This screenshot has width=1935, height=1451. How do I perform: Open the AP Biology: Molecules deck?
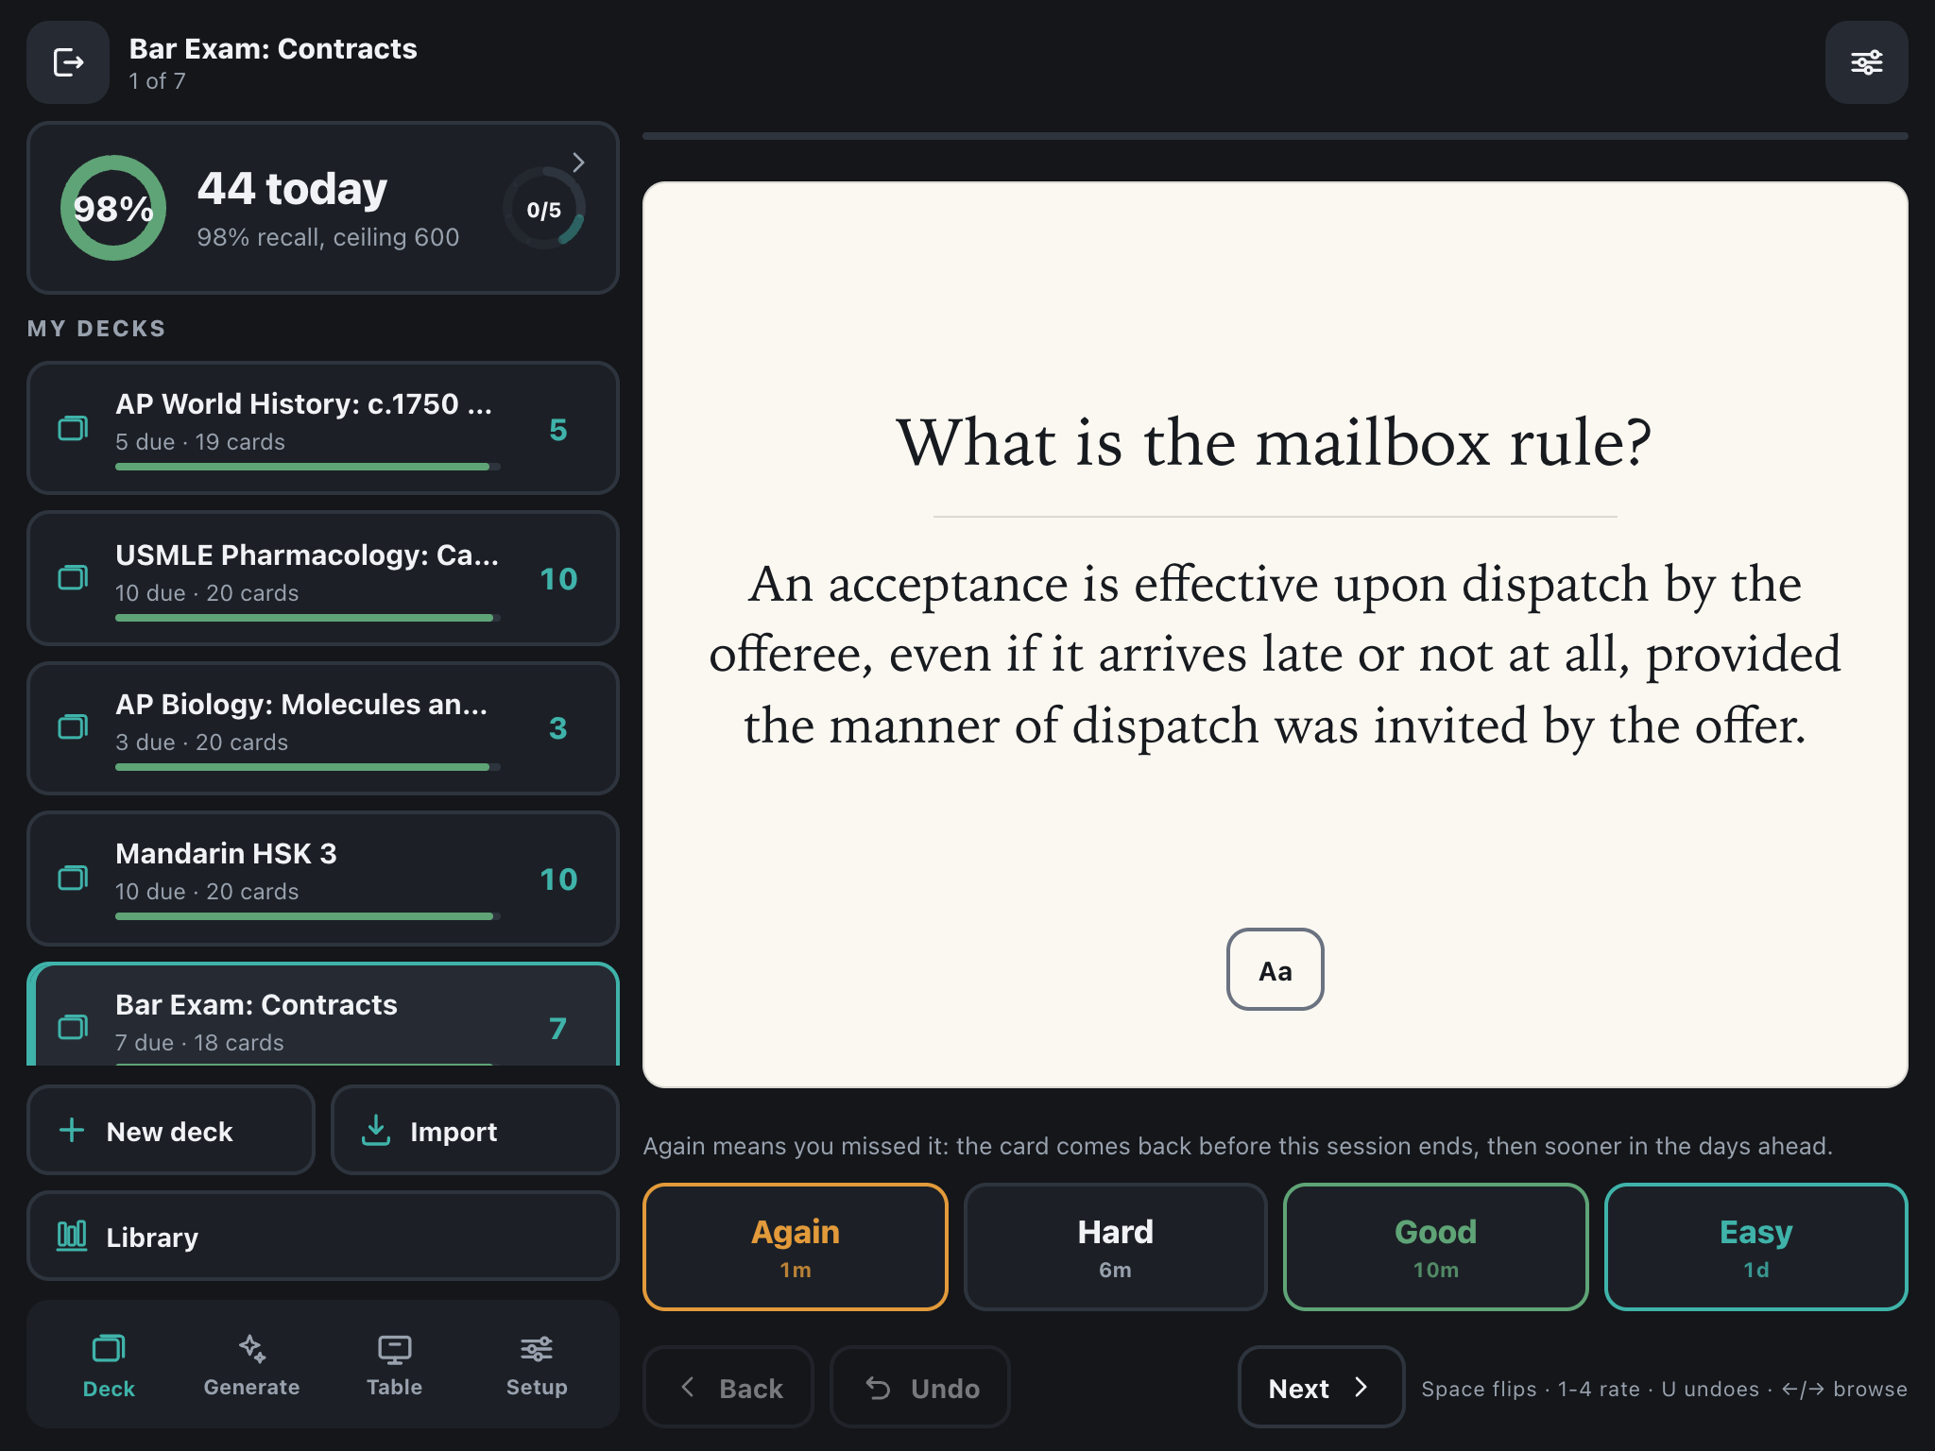pyautogui.click(x=323, y=727)
